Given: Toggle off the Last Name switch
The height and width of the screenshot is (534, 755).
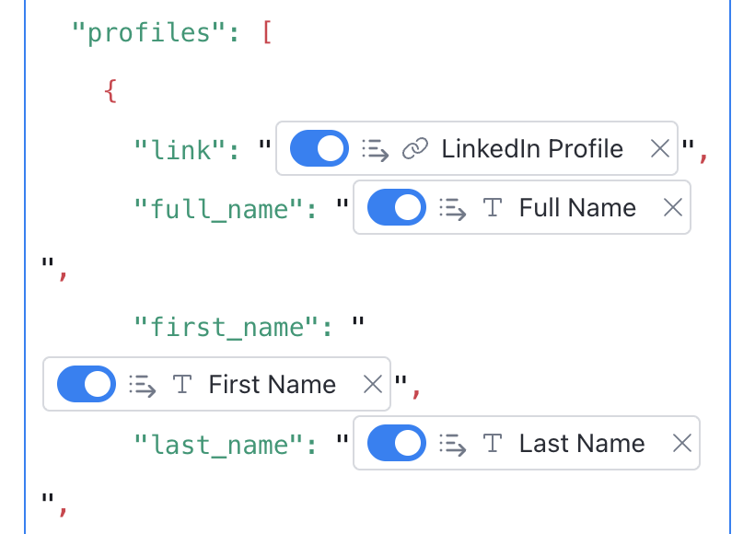Looking at the screenshot, I should (397, 443).
